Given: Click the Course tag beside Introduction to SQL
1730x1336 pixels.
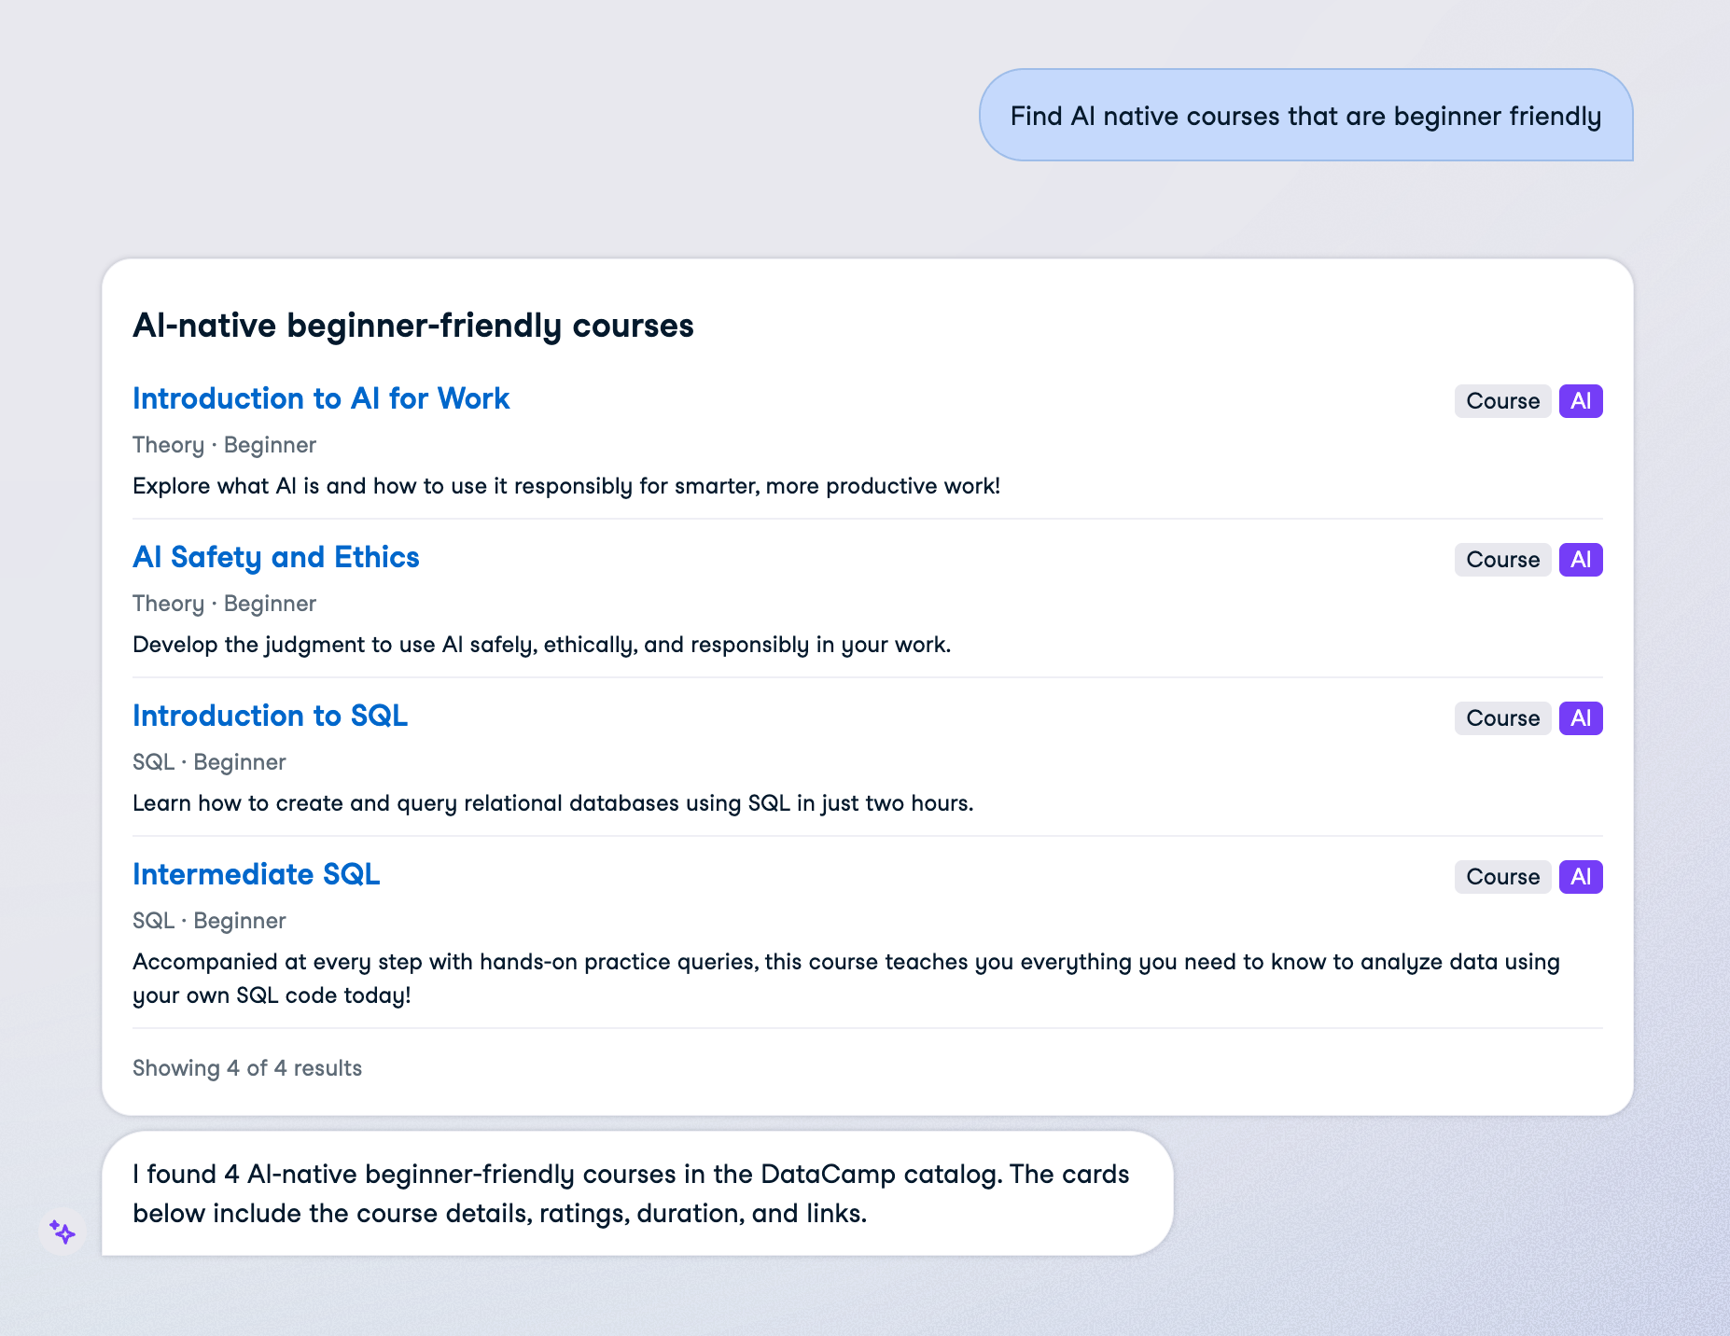Looking at the screenshot, I should (x=1502, y=718).
